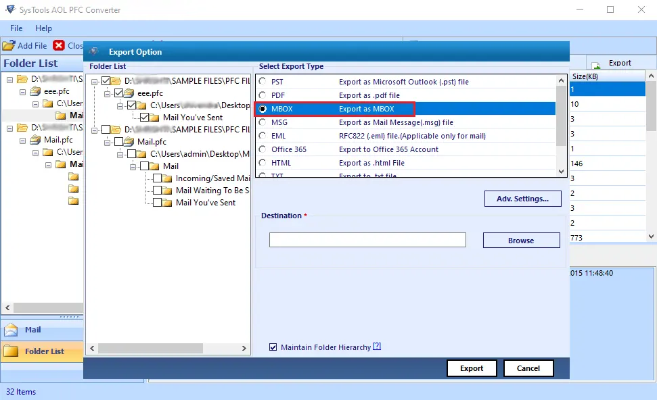
Task: Click the Mail Waiting To Be Sent folder icon
Action: click(167, 191)
